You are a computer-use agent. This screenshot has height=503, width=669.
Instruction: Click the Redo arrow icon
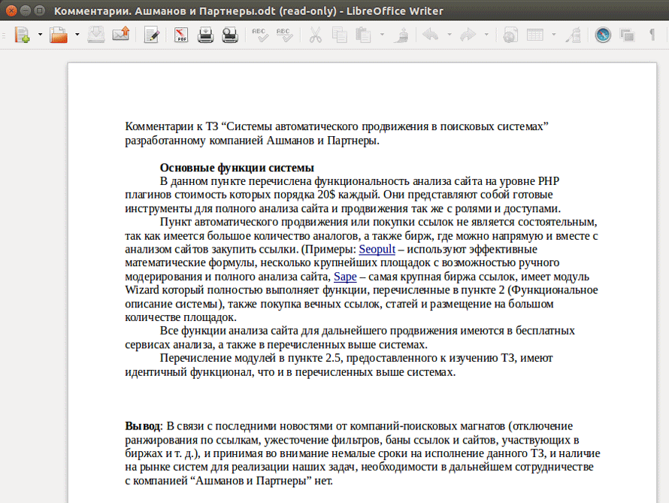468,34
